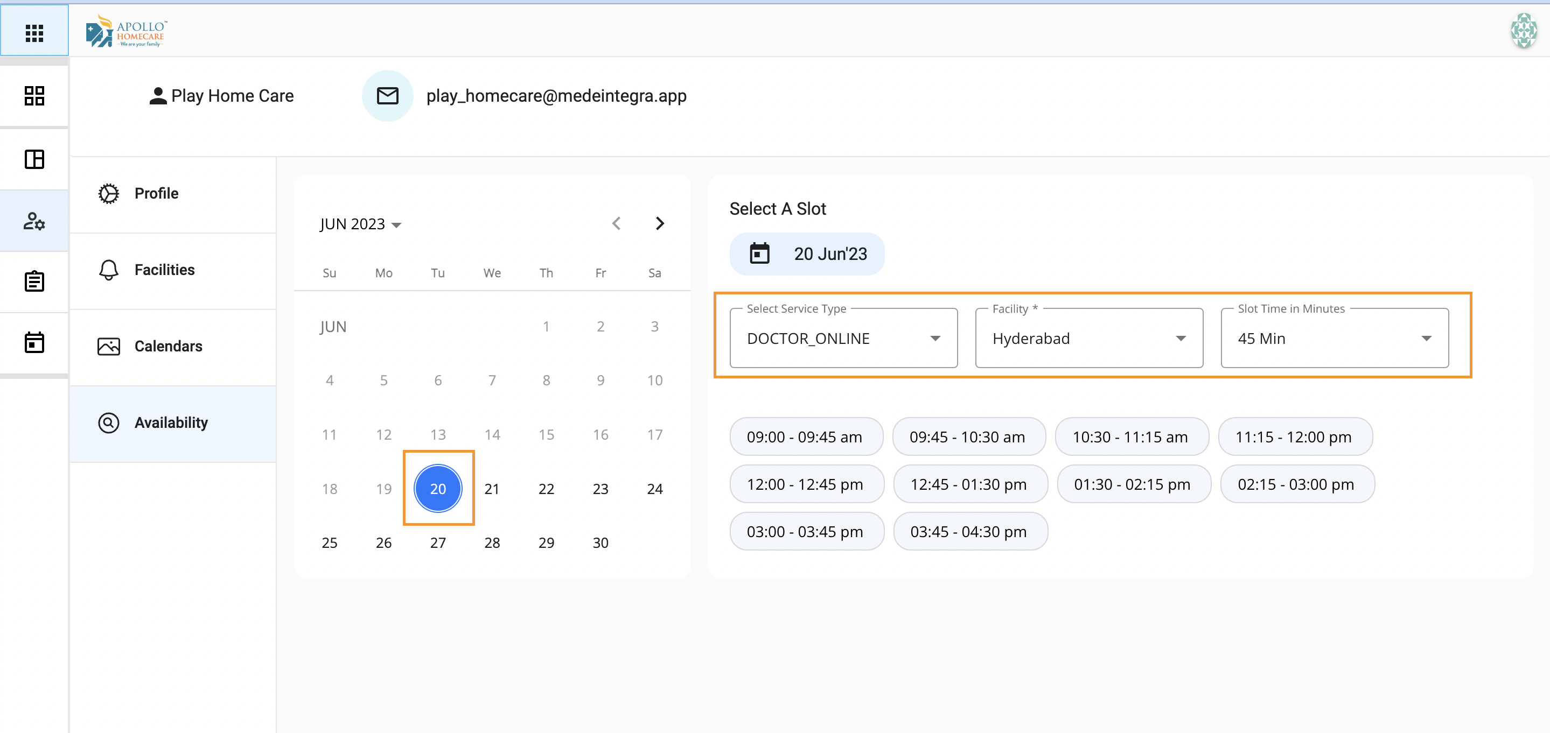
Task: Open the Profile menu item
Action: (x=156, y=194)
